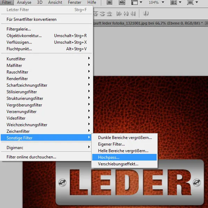
Task: Open Mini Bridge via the Mb icon
Action: 122,3
